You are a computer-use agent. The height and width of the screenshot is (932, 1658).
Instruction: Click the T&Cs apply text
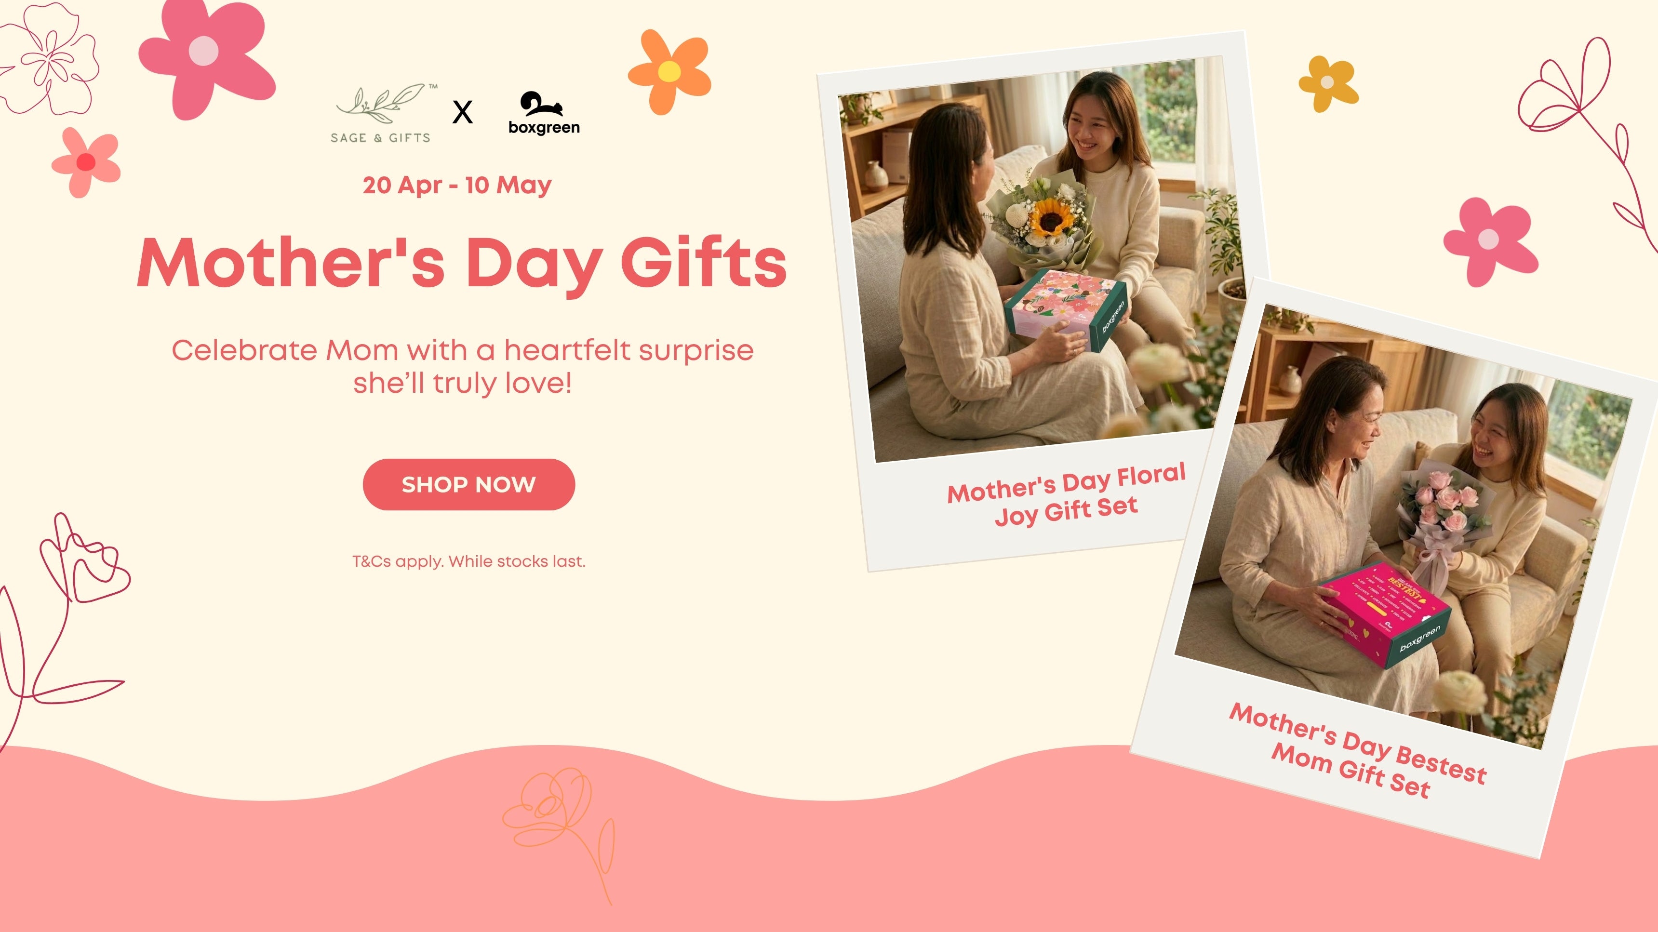(x=468, y=561)
